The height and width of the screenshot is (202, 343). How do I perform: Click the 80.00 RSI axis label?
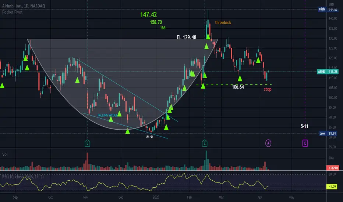tap(332, 174)
